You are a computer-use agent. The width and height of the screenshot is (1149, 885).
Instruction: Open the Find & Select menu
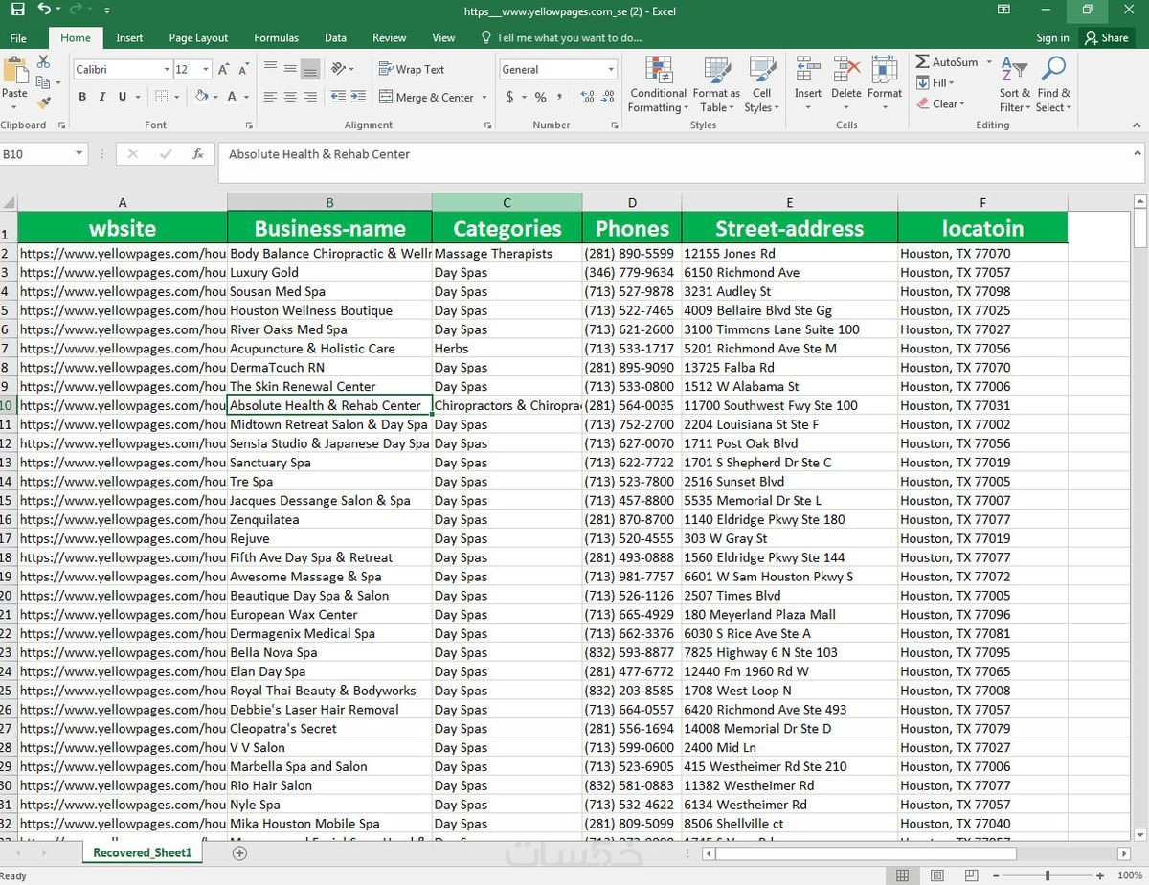(1053, 85)
